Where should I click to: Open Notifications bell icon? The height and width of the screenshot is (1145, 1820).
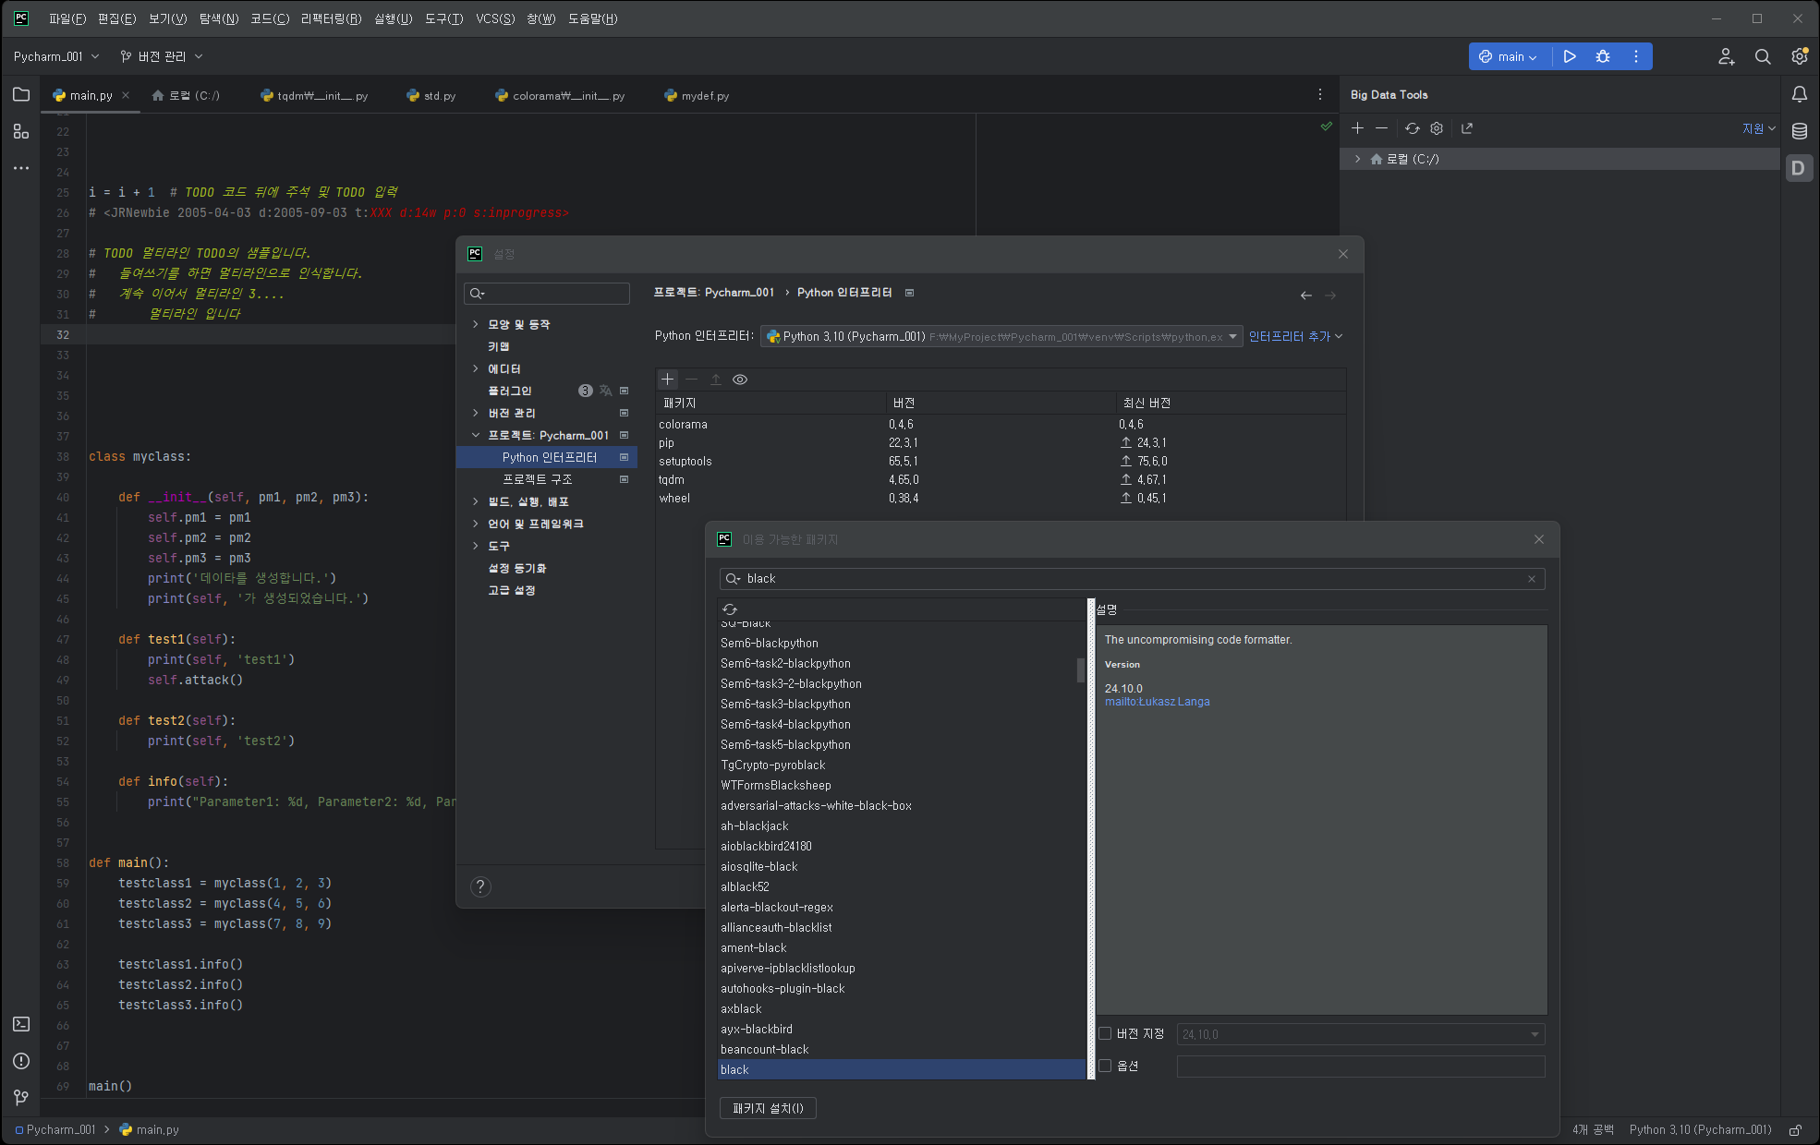(1800, 94)
